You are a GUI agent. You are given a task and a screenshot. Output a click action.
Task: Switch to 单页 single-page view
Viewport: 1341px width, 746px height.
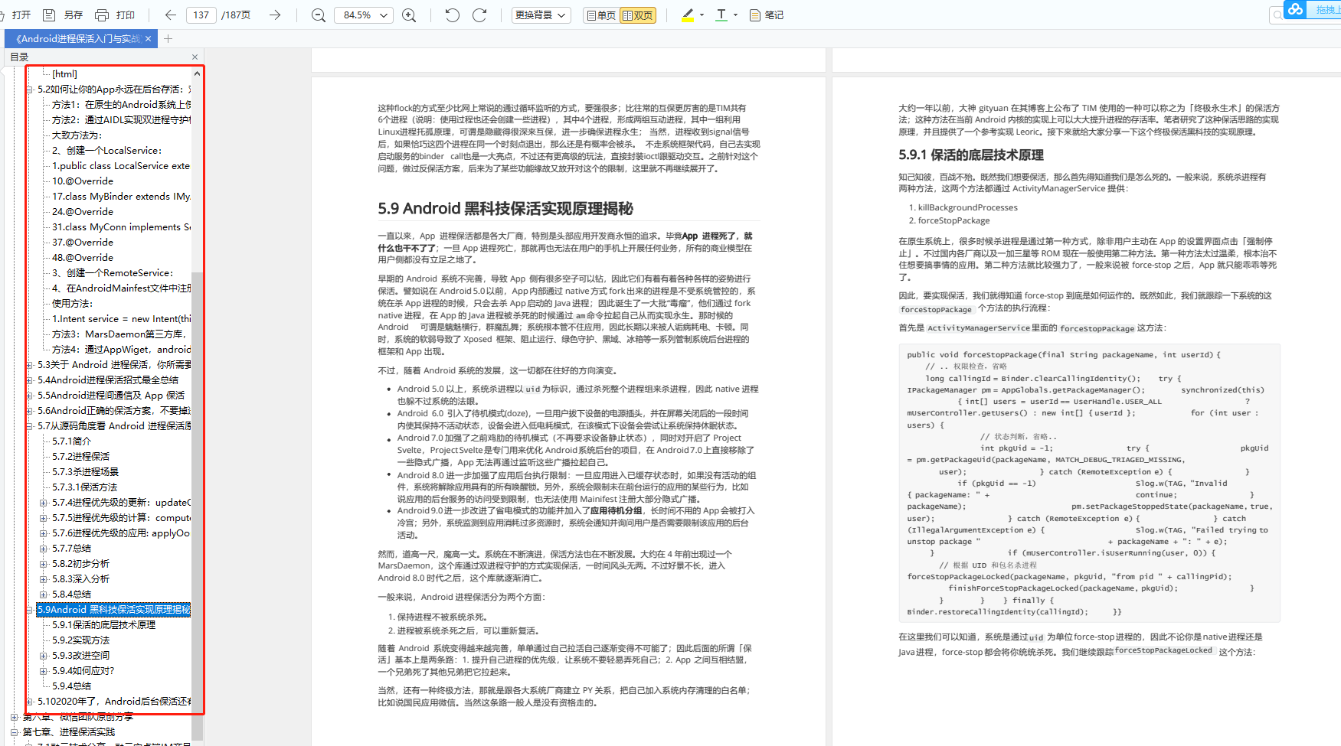click(x=601, y=15)
